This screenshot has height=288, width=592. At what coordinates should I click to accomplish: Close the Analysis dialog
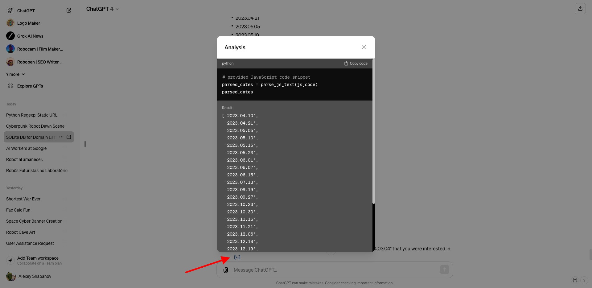coord(364,47)
